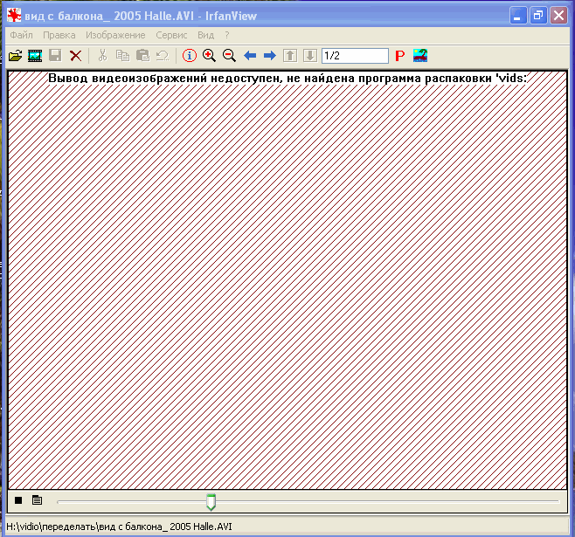Stop video playback with the black square
575x537 pixels.
tap(18, 500)
